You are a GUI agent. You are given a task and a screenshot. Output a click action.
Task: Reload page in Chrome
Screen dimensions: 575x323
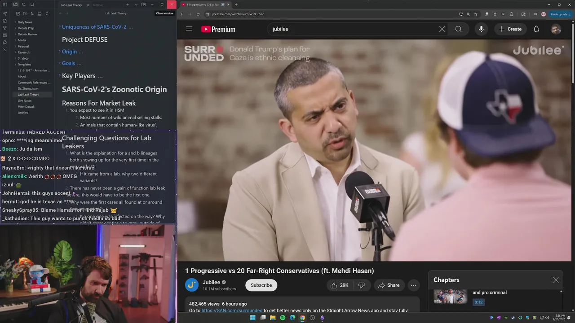[198, 14]
